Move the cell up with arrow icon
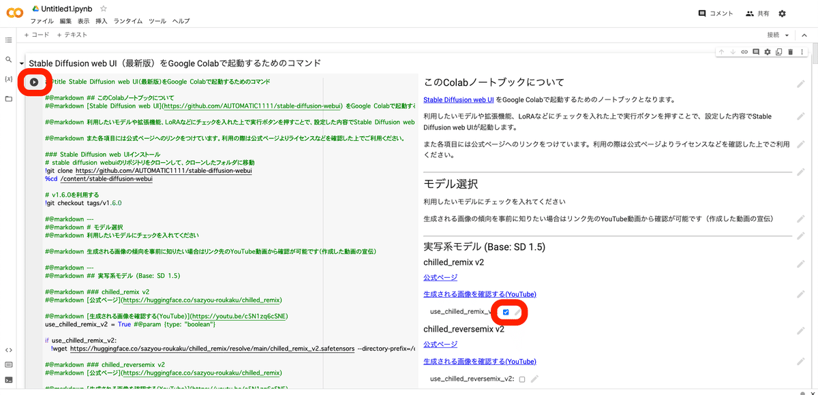Image resolution: width=818 pixels, height=395 pixels. (x=721, y=52)
